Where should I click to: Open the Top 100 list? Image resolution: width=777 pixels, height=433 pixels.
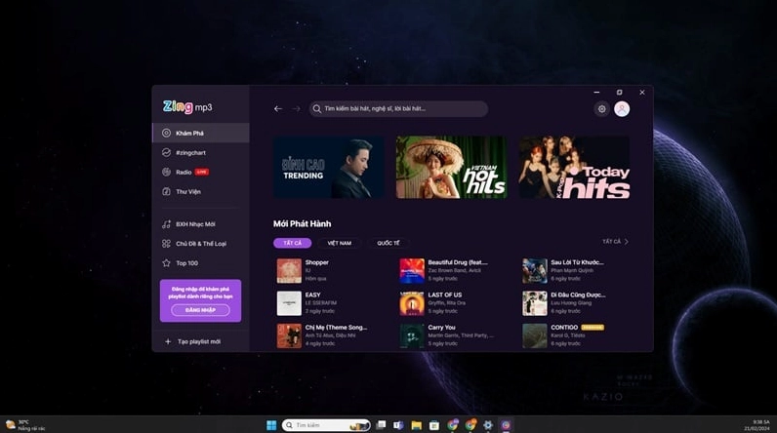pos(186,263)
